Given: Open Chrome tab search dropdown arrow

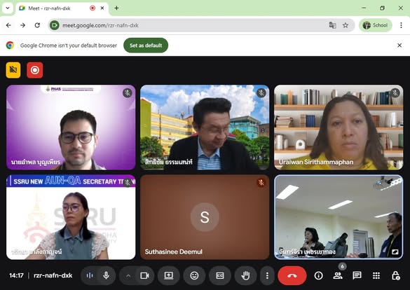Looking at the screenshot, I should (8, 8).
